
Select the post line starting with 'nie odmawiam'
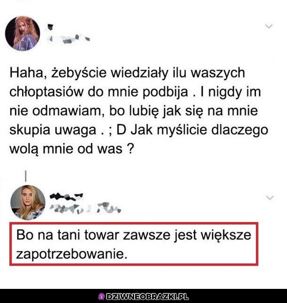pos(134,112)
